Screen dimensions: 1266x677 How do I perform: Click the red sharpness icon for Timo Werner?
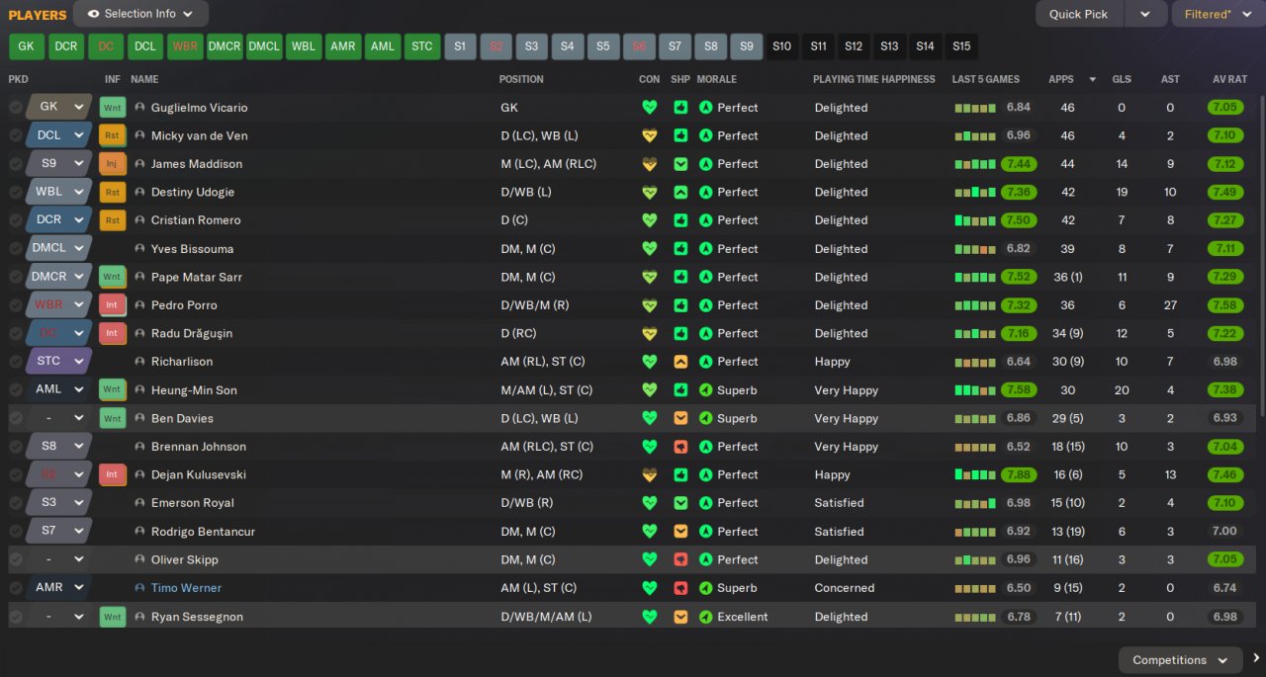click(x=680, y=588)
